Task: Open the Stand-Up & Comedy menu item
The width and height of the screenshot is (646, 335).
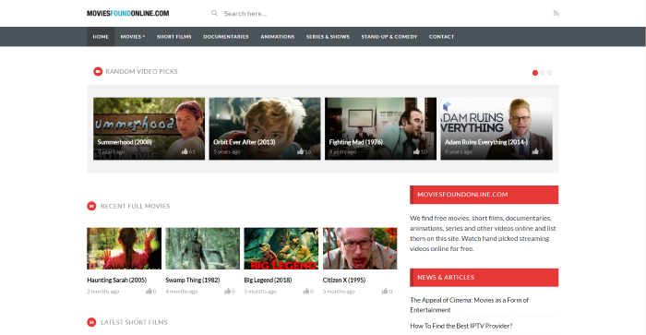Action: point(389,37)
